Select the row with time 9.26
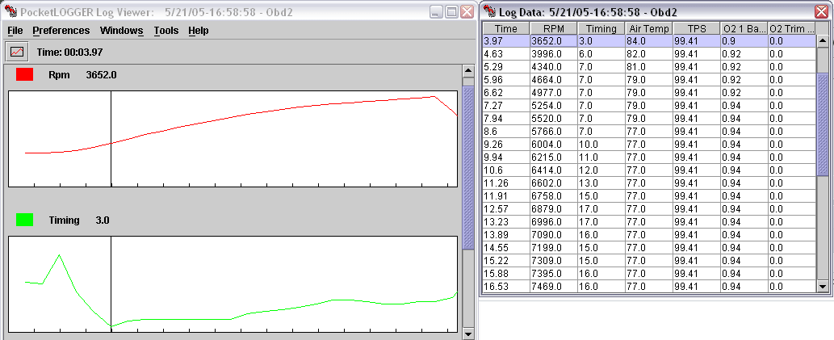 (x=505, y=145)
